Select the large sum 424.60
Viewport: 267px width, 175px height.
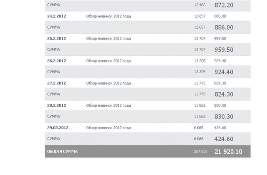[224, 139]
